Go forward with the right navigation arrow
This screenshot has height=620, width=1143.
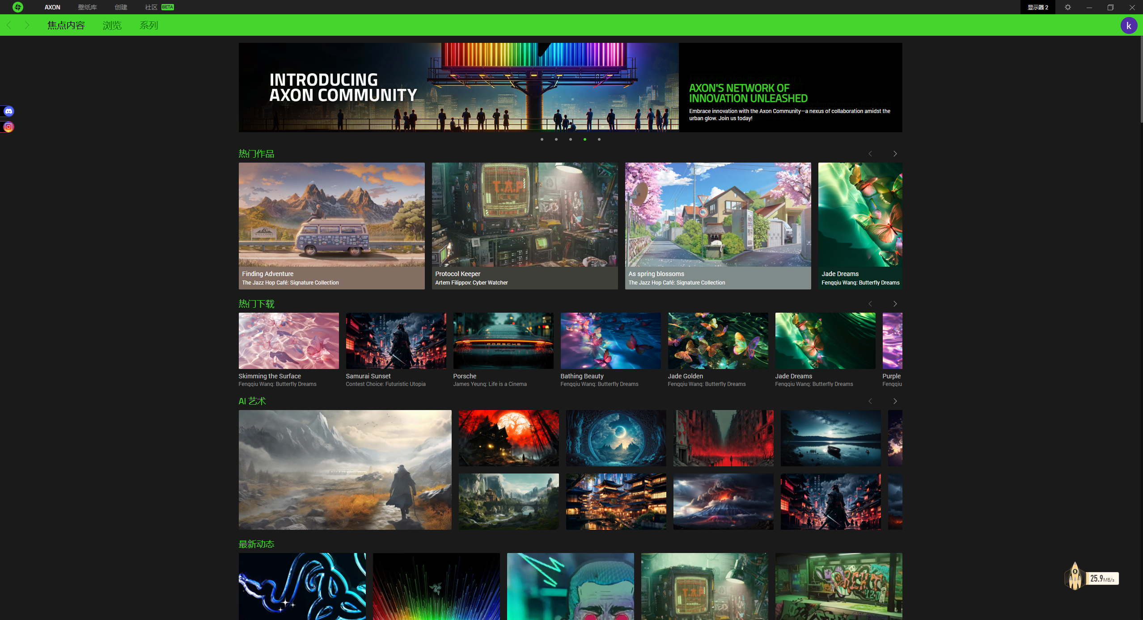(27, 25)
